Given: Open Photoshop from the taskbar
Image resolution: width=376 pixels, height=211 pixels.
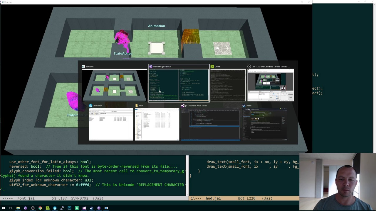Looking at the screenshot, I should click(x=69, y=208).
